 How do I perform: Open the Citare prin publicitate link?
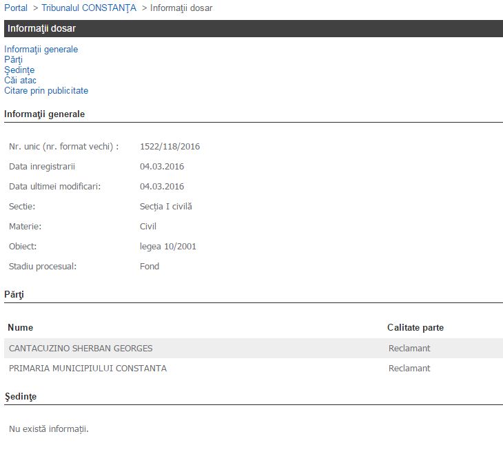tap(46, 91)
